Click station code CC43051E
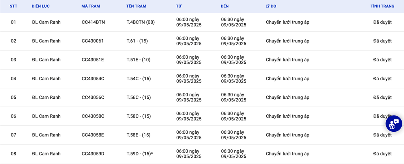 (93, 59)
